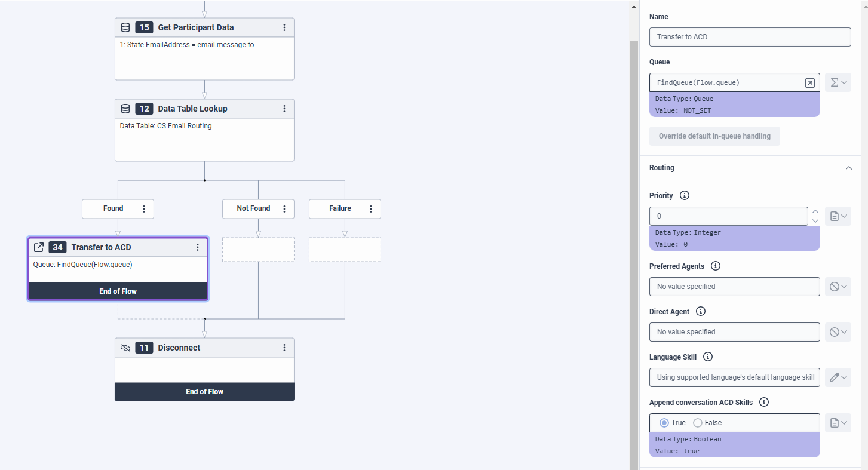Open the Failure path options menu
Screen dimensions: 868x470
(x=371, y=208)
